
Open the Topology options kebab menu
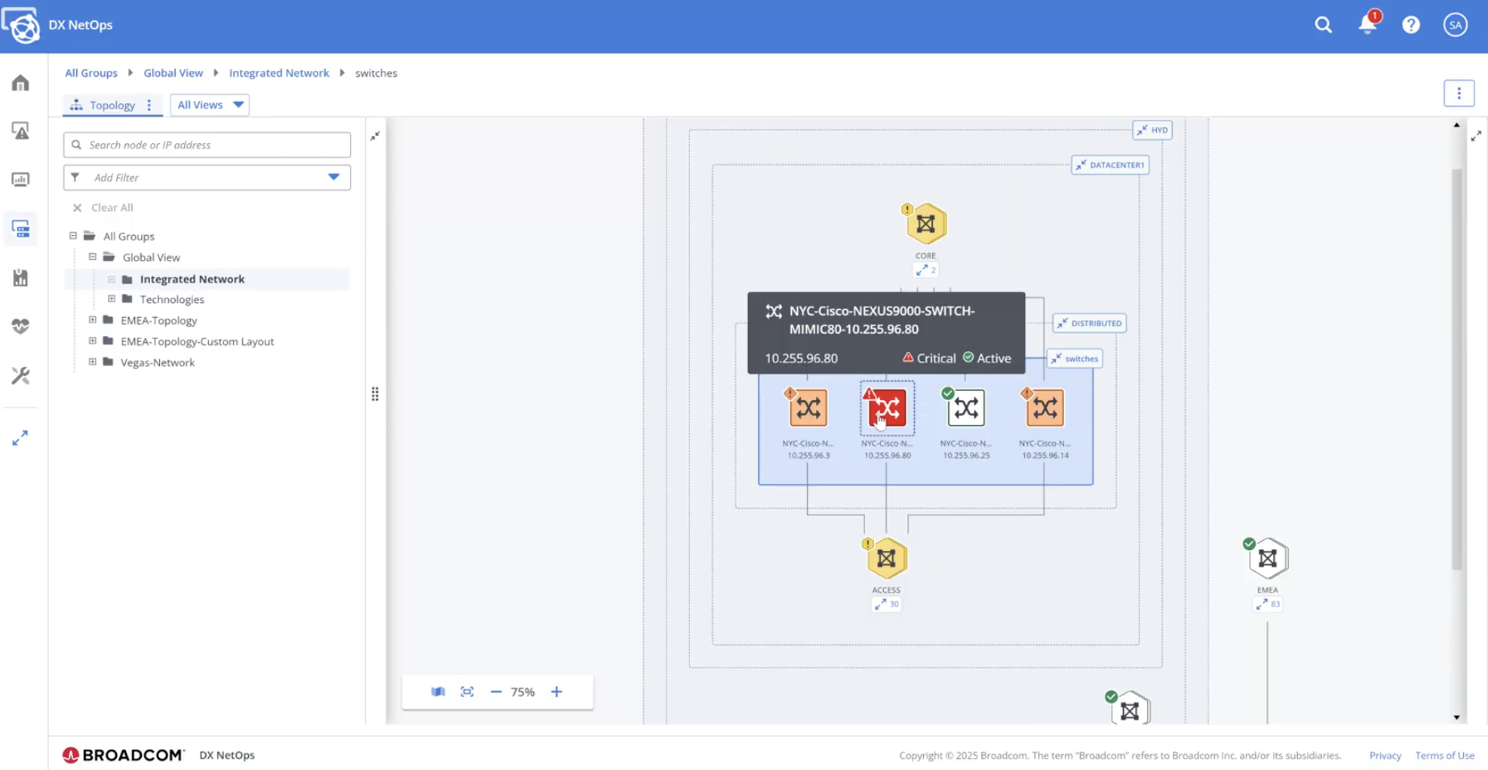point(149,105)
